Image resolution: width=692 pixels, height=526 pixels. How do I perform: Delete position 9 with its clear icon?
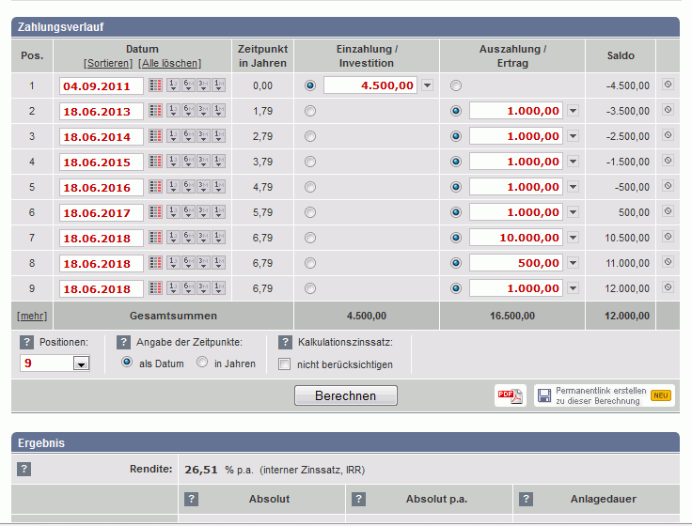click(x=668, y=287)
